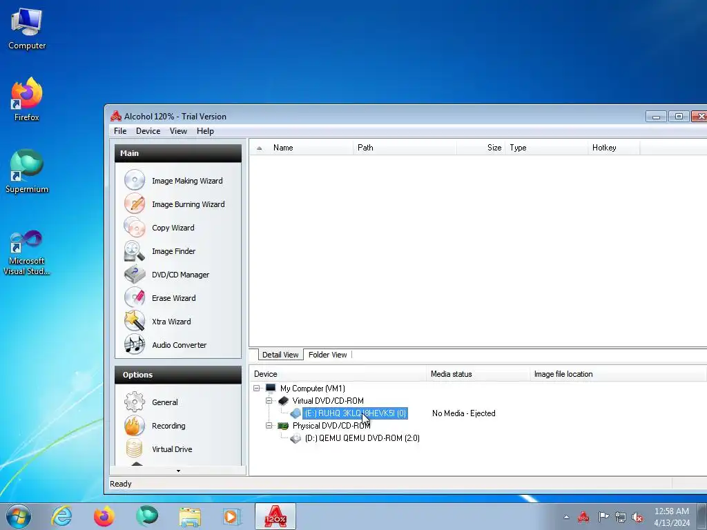Click the Alcohol 120% taskbar button

pos(275,516)
